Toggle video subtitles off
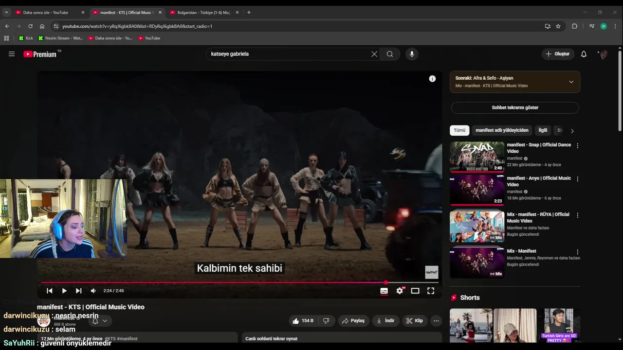The image size is (623, 350). 384,291
